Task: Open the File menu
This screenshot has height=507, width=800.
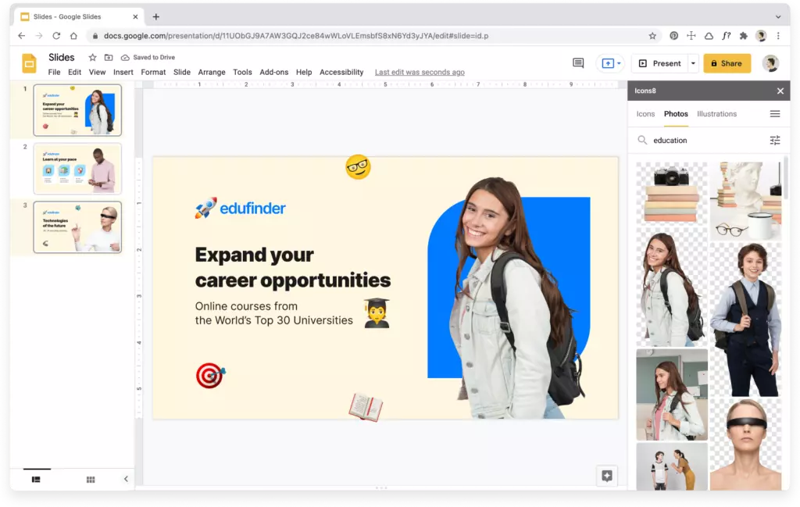Action: click(54, 73)
